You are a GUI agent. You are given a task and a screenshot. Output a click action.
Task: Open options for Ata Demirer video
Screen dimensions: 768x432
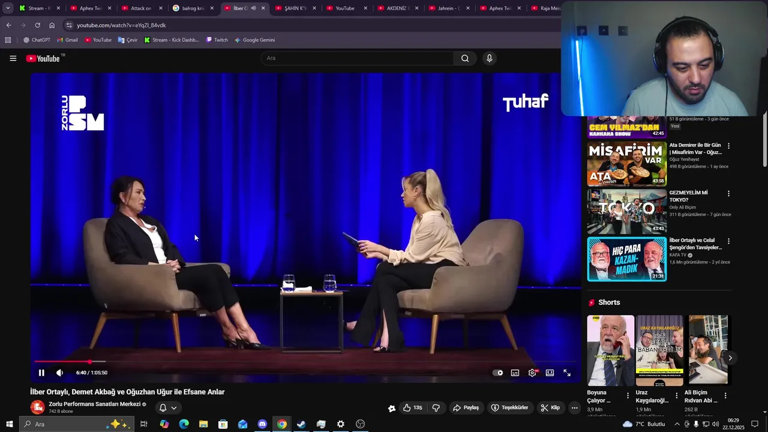point(728,146)
